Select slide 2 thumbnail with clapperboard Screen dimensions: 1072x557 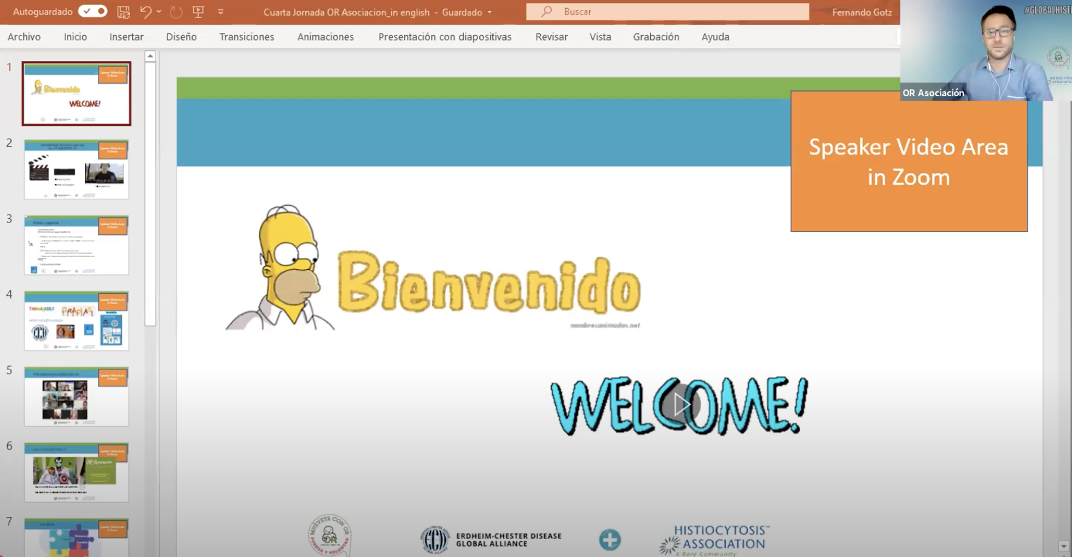click(77, 169)
